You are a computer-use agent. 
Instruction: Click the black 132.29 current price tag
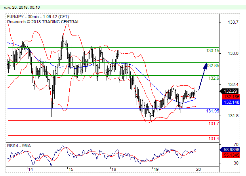229,91
